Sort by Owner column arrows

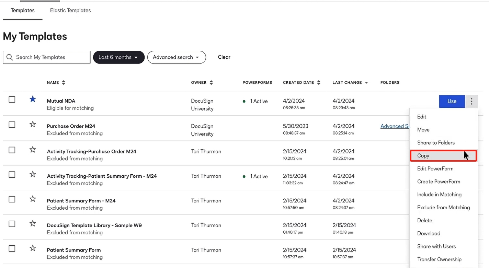coord(211,83)
